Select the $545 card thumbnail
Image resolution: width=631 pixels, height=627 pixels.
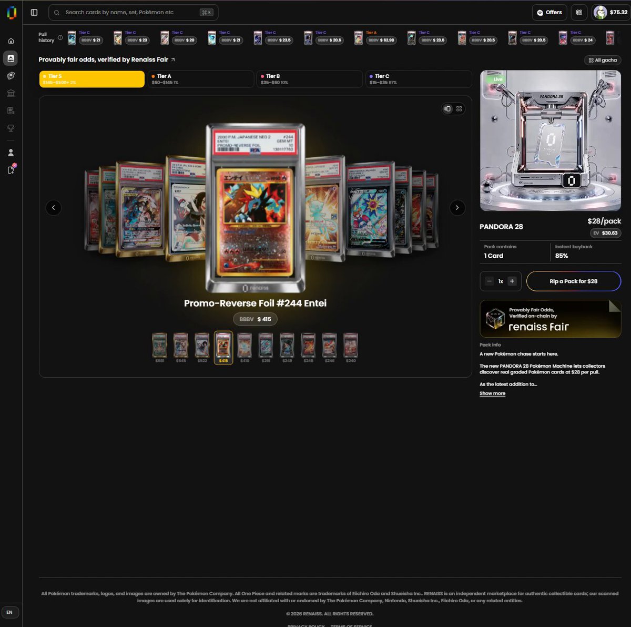(x=181, y=348)
